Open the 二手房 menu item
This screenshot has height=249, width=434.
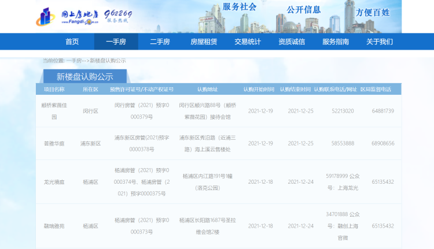[160, 42]
